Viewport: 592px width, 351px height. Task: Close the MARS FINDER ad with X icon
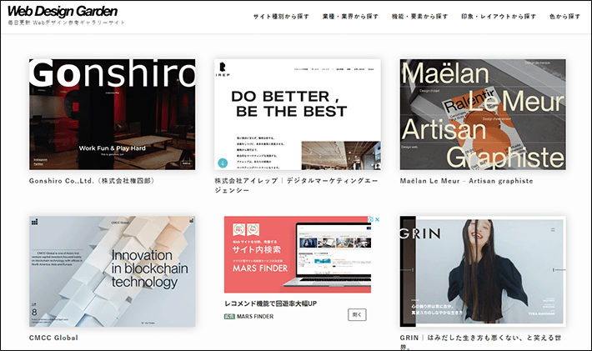click(377, 219)
